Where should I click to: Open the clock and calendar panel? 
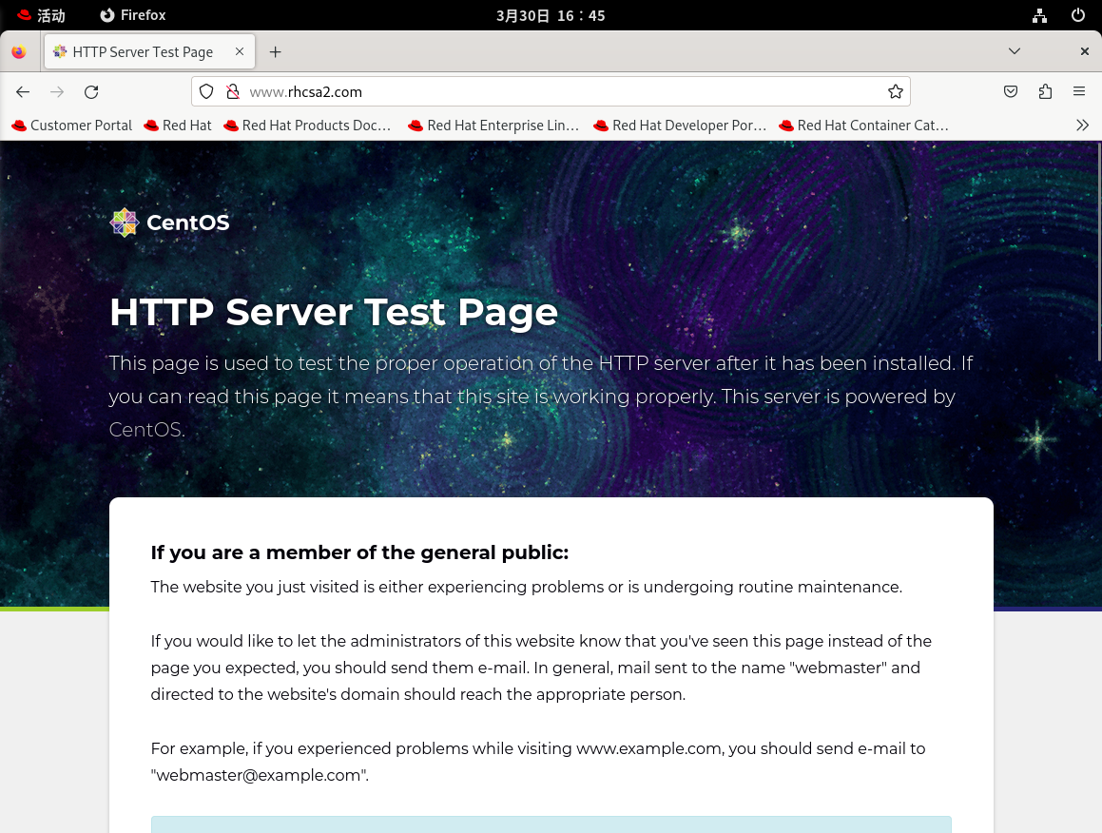(551, 15)
